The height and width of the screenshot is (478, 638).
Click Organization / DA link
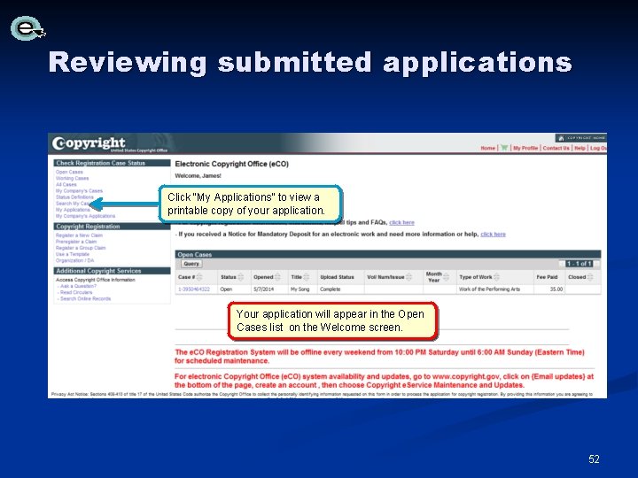pos(74,260)
